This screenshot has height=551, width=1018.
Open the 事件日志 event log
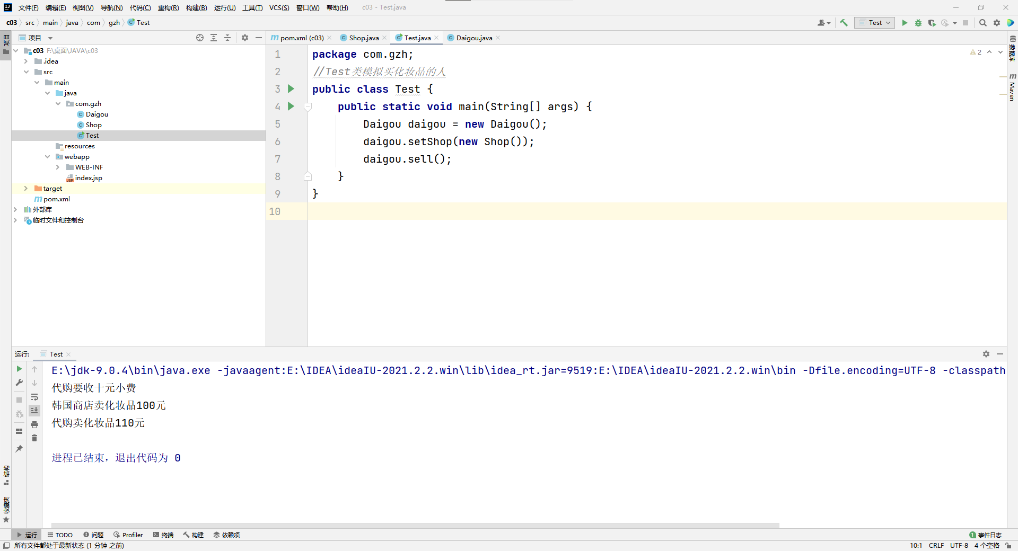pyautogui.click(x=986, y=535)
